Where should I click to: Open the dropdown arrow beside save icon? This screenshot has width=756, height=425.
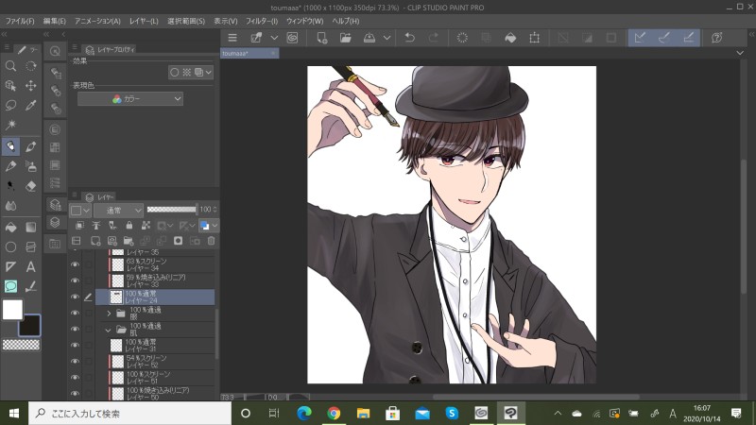[387, 38]
